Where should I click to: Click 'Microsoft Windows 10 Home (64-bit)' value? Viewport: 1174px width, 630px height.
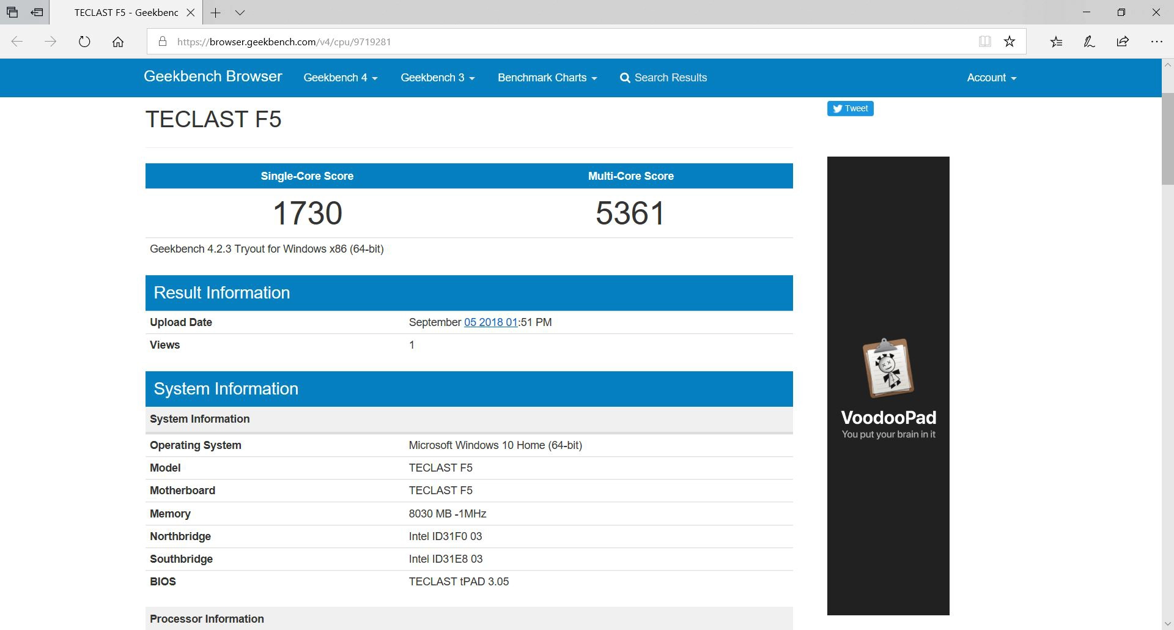(x=495, y=445)
